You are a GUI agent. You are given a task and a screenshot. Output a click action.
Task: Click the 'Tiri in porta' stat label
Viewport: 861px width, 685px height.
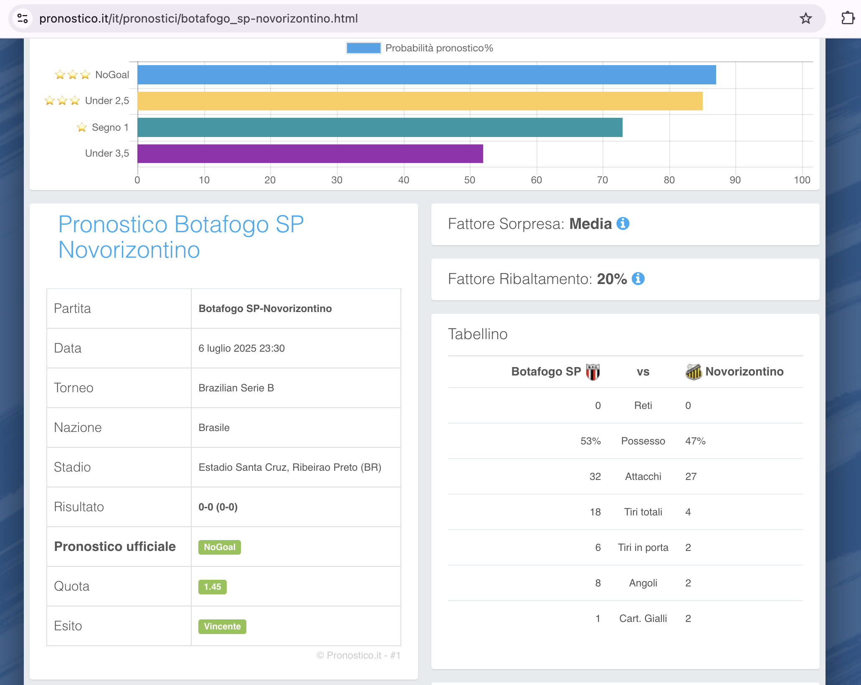[643, 548]
